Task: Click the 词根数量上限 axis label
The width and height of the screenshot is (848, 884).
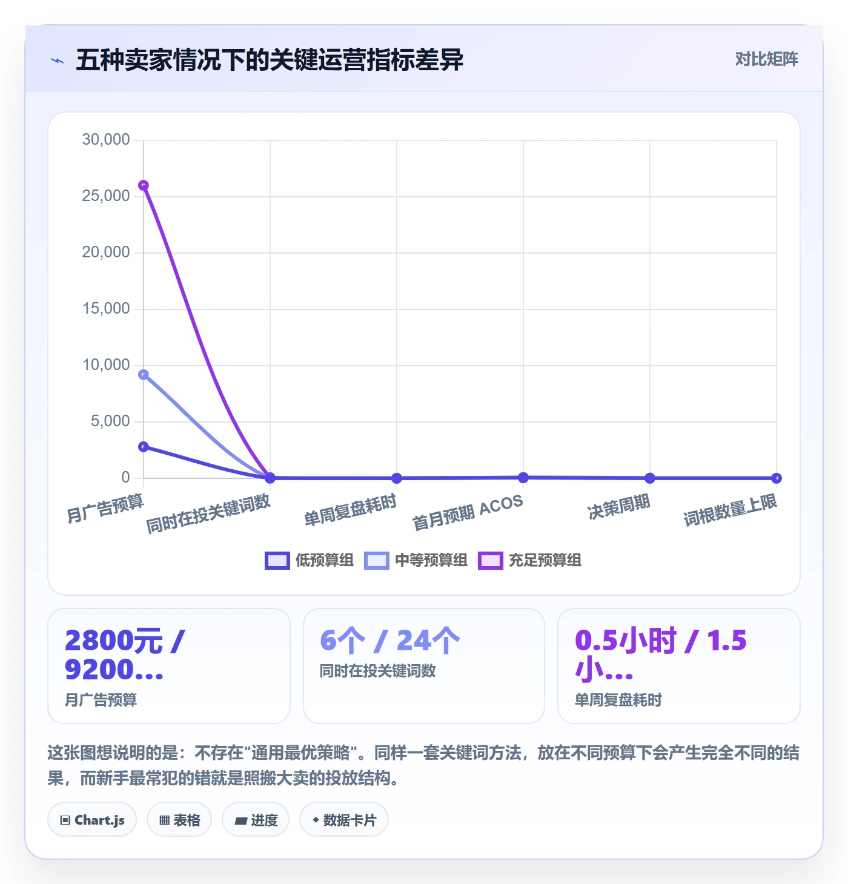Action: coord(730,510)
